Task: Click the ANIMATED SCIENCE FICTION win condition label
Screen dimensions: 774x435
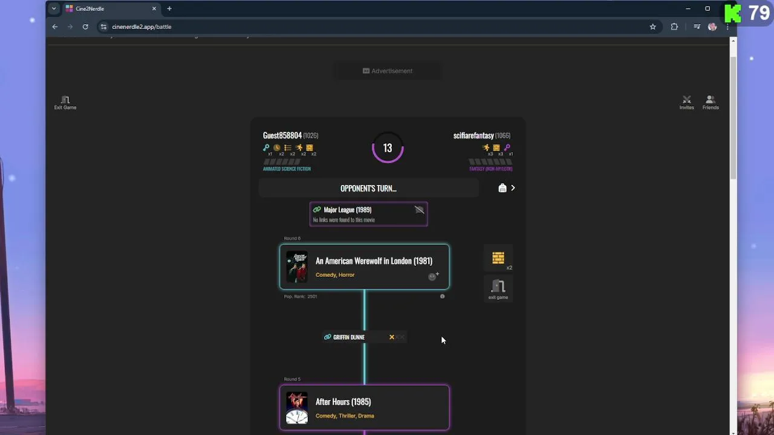Action: [287, 169]
